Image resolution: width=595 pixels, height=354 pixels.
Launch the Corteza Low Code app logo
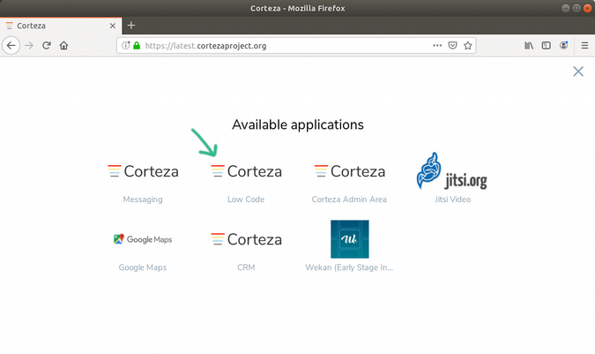(x=246, y=171)
